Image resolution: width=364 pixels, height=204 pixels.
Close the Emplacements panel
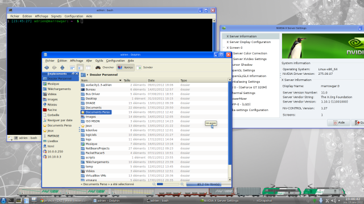(x=77, y=74)
